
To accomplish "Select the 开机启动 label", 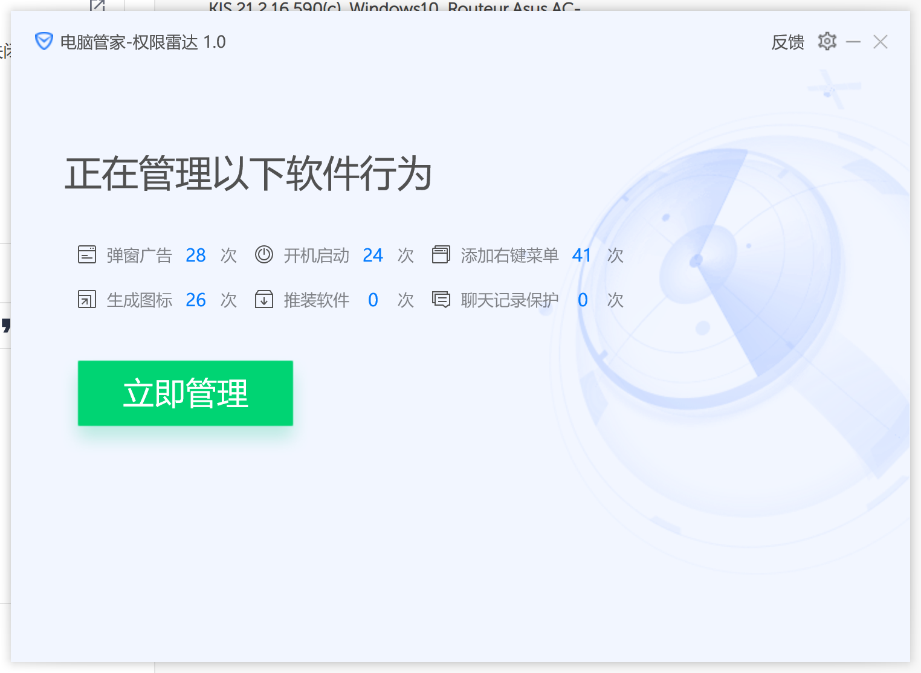I will (317, 256).
